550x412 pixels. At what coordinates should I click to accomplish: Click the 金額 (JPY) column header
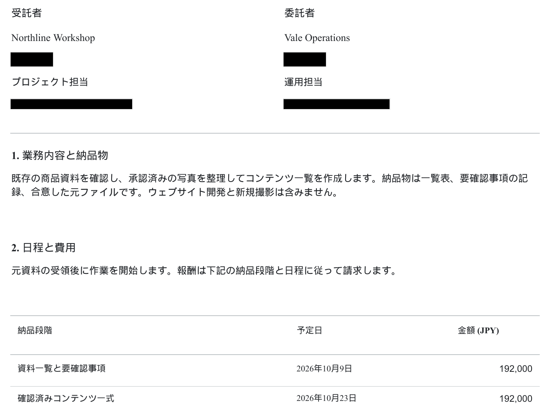478,330
